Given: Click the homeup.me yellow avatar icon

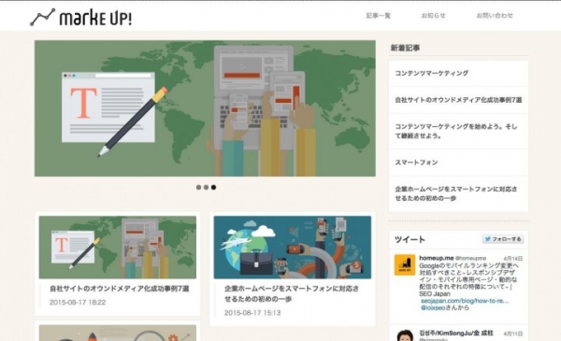Looking at the screenshot, I should (405, 265).
